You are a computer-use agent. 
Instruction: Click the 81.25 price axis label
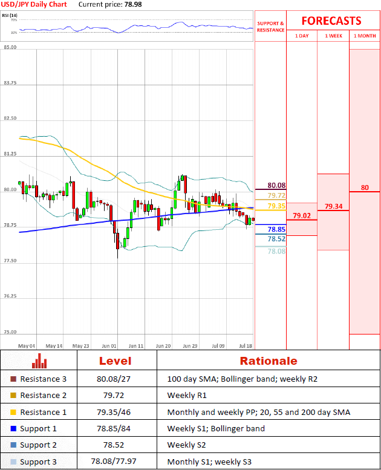point(10,154)
